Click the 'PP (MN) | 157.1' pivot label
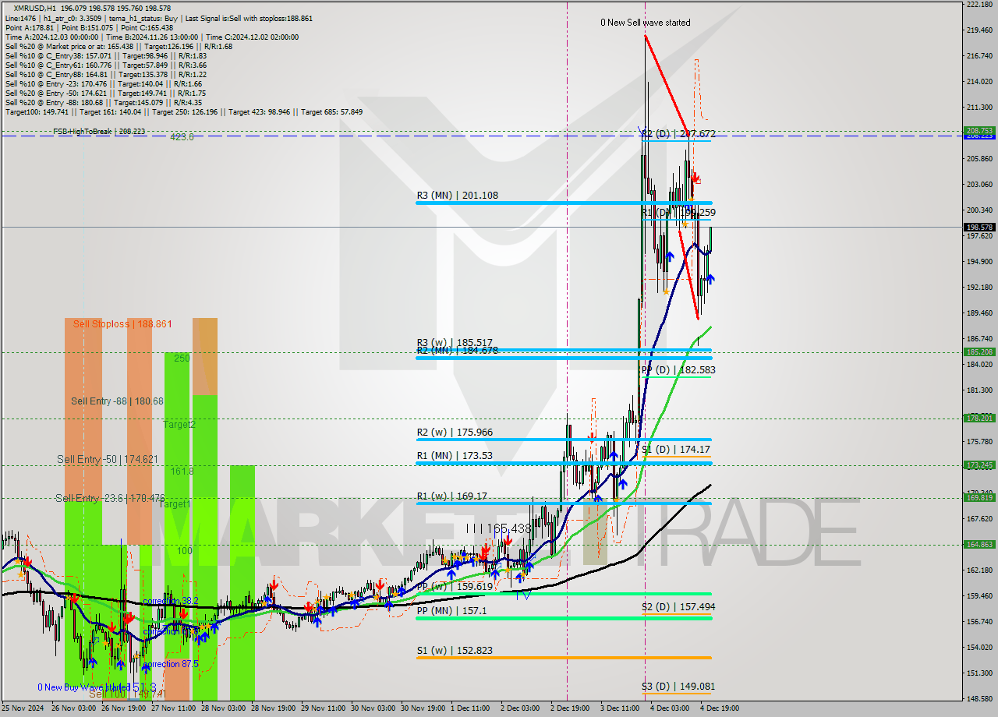This screenshot has width=998, height=717. pyautogui.click(x=451, y=610)
